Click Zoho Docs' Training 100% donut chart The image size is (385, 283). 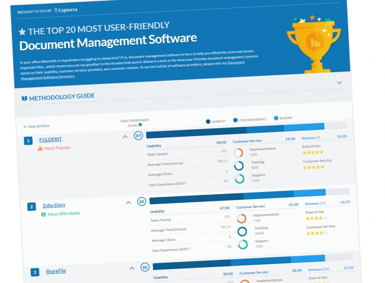coord(242,231)
